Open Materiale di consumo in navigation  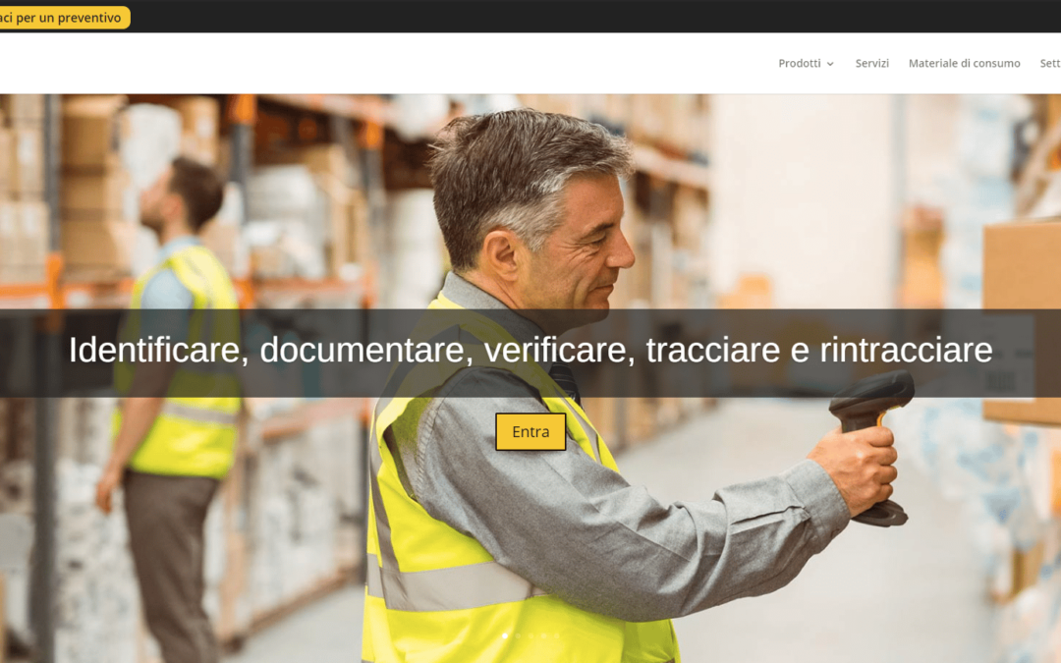(964, 63)
